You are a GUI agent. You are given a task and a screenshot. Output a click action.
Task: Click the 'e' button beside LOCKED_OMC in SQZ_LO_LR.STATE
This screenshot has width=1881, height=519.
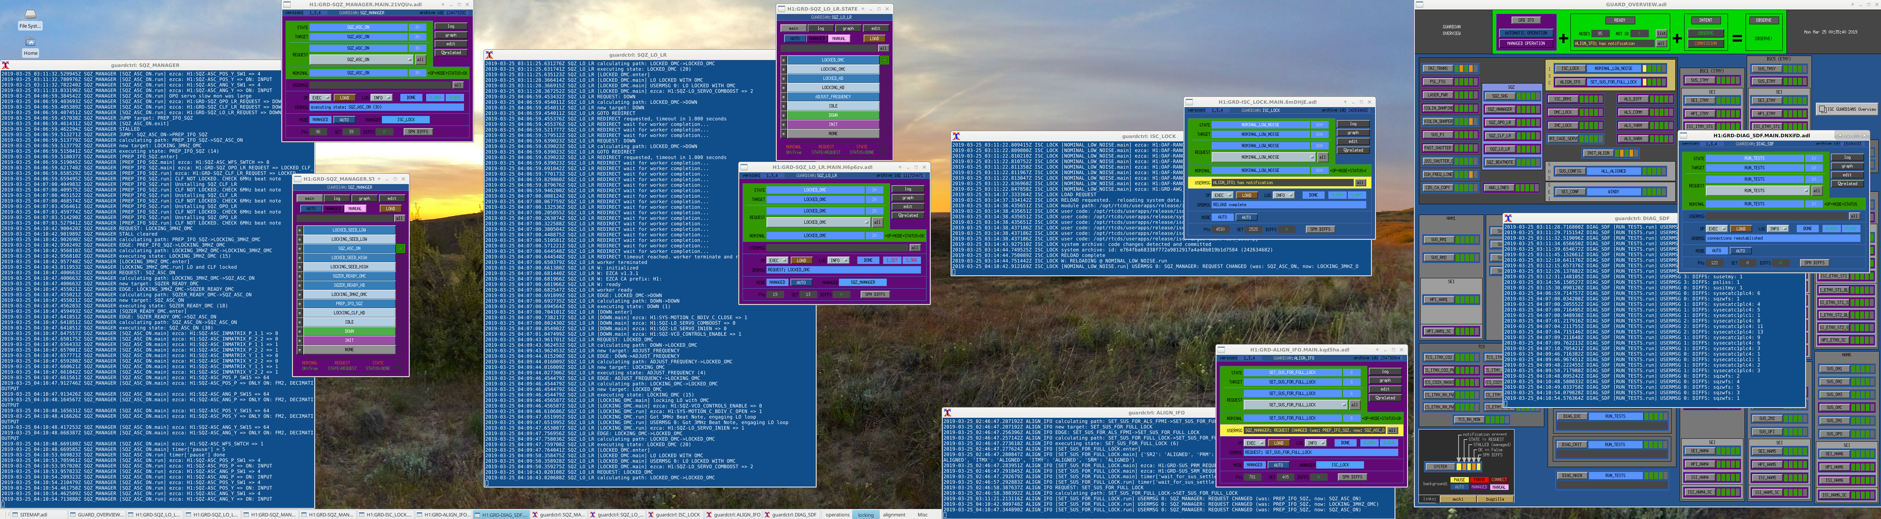tap(783, 60)
